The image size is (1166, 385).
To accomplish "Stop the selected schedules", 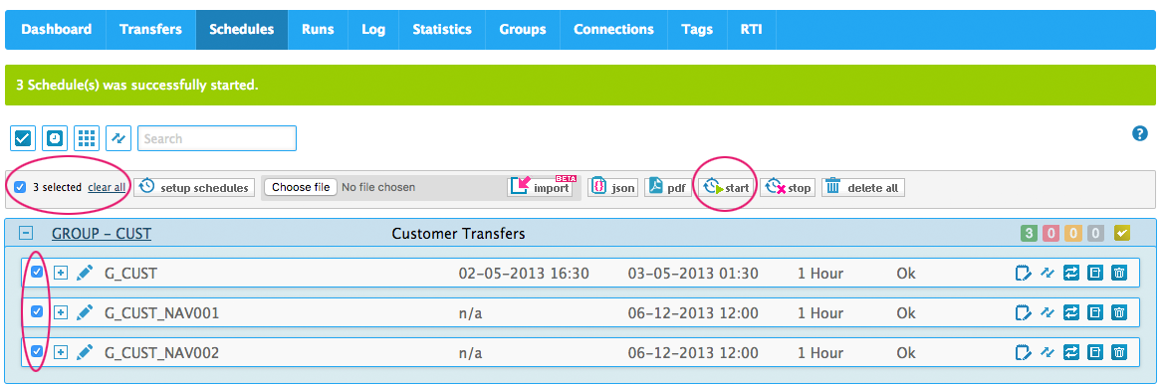I will (788, 187).
